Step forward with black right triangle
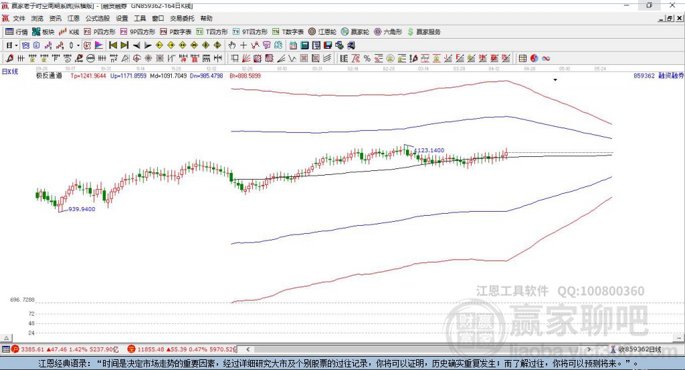The width and height of the screenshot is (685, 370). [x=148, y=45]
